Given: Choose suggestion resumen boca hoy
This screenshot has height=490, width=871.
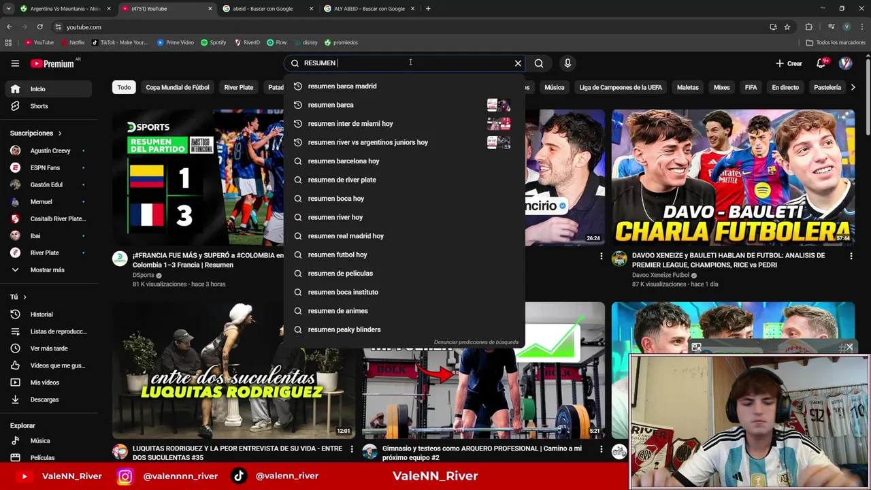Looking at the screenshot, I should (404, 199).
